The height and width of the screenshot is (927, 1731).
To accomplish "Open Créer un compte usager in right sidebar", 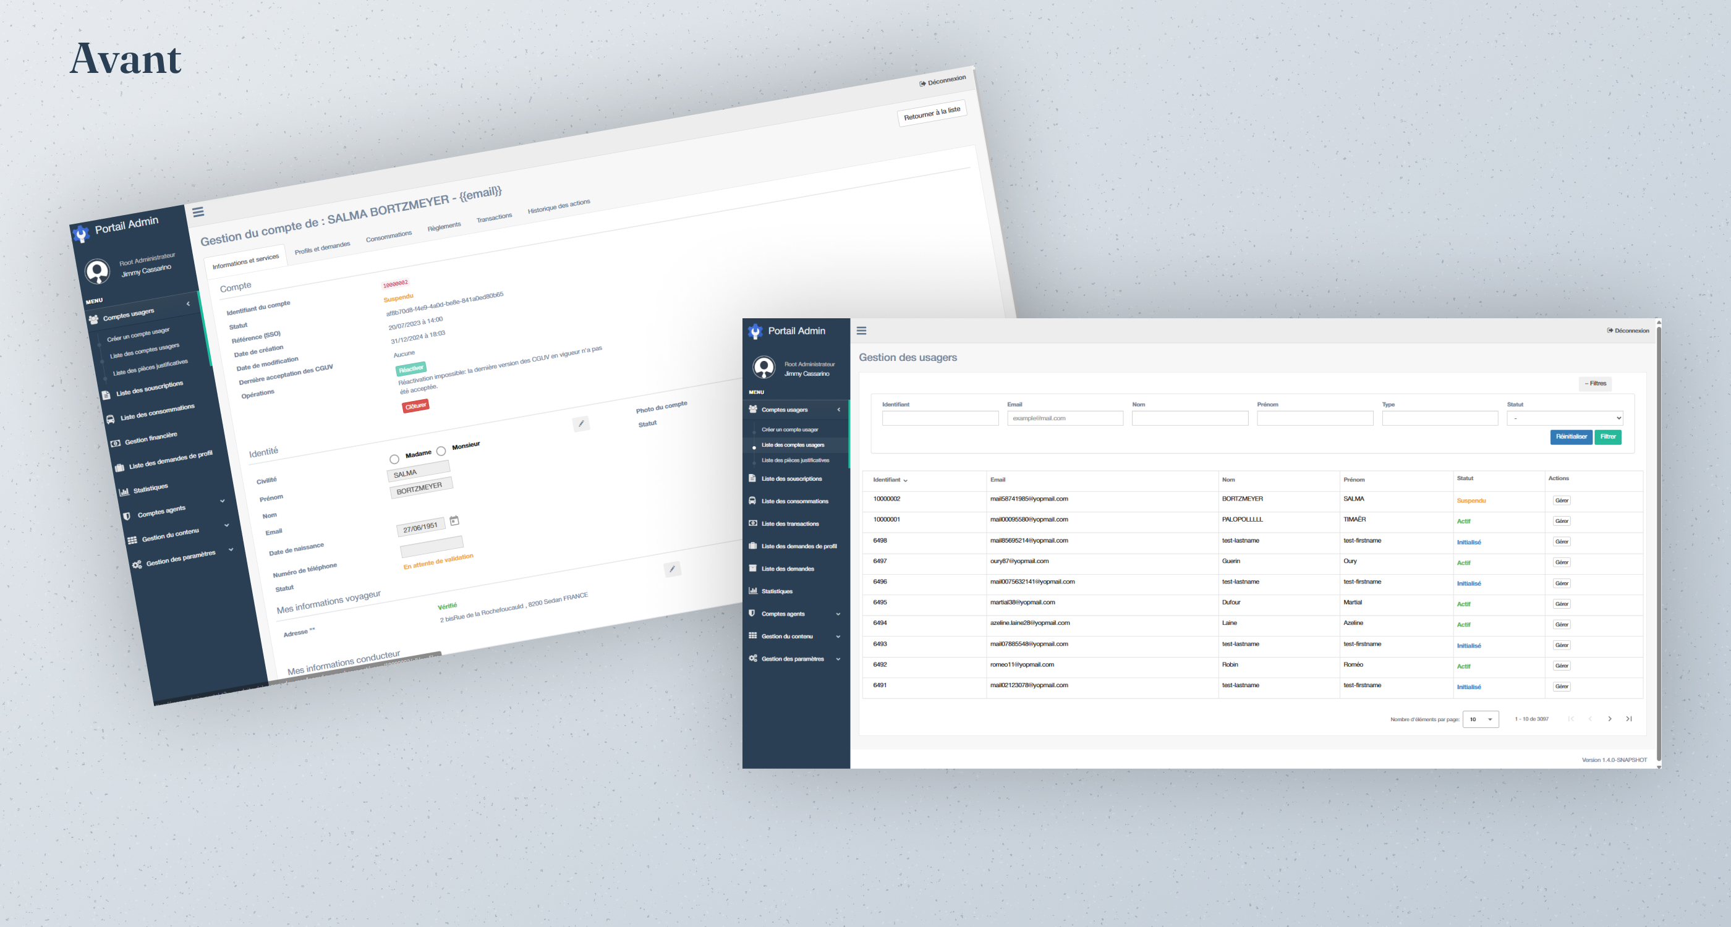I will pyautogui.click(x=789, y=430).
